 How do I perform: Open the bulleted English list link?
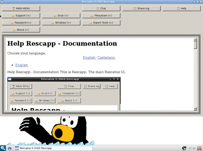pos(22,65)
